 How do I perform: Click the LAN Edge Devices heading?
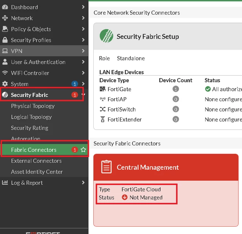coord(122,72)
